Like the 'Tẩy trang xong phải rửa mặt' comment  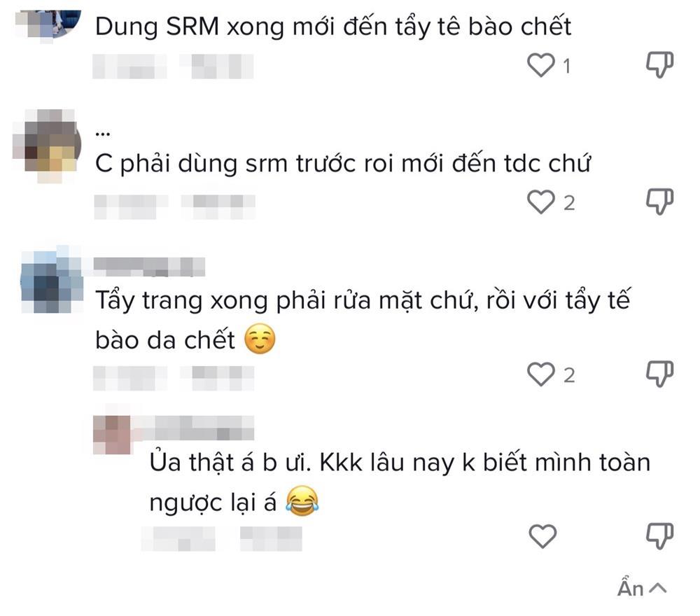pyautogui.click(x=539, y=375)
